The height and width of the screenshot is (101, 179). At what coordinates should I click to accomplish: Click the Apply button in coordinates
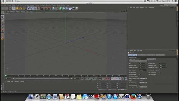[x=123, y=90]
